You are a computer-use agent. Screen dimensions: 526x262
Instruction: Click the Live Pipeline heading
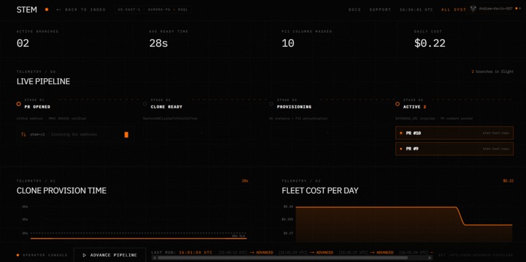coord(43,81)
